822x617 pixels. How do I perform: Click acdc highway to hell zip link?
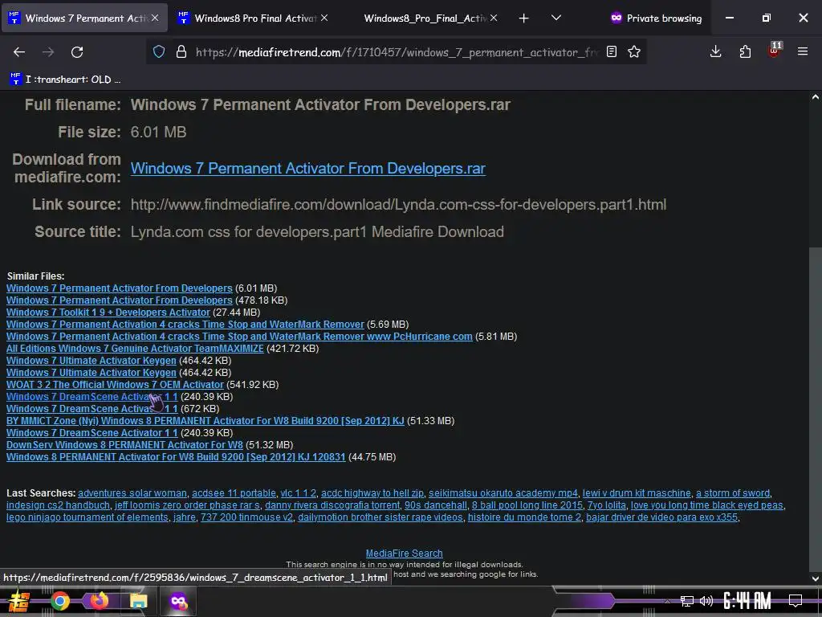pyautogui.click(x=372, y=493)
